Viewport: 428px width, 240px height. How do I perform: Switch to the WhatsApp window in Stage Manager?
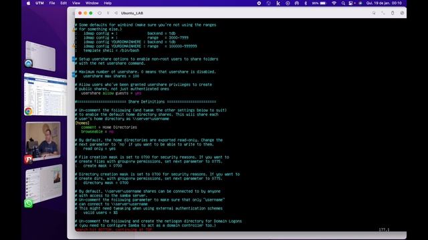click(44, 183)
